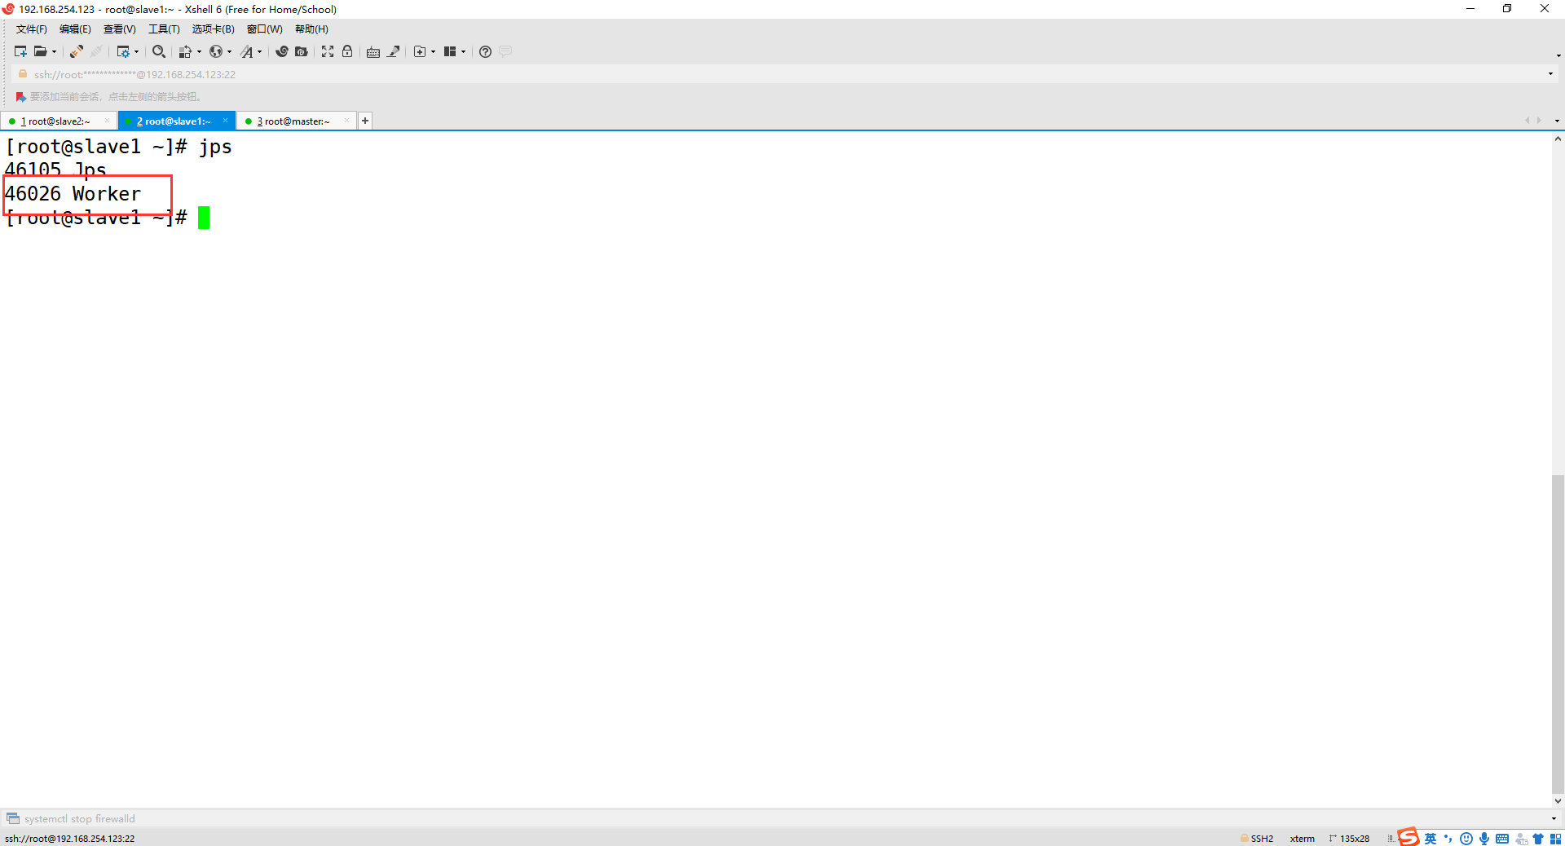Click the compose bar window icon

13,818
